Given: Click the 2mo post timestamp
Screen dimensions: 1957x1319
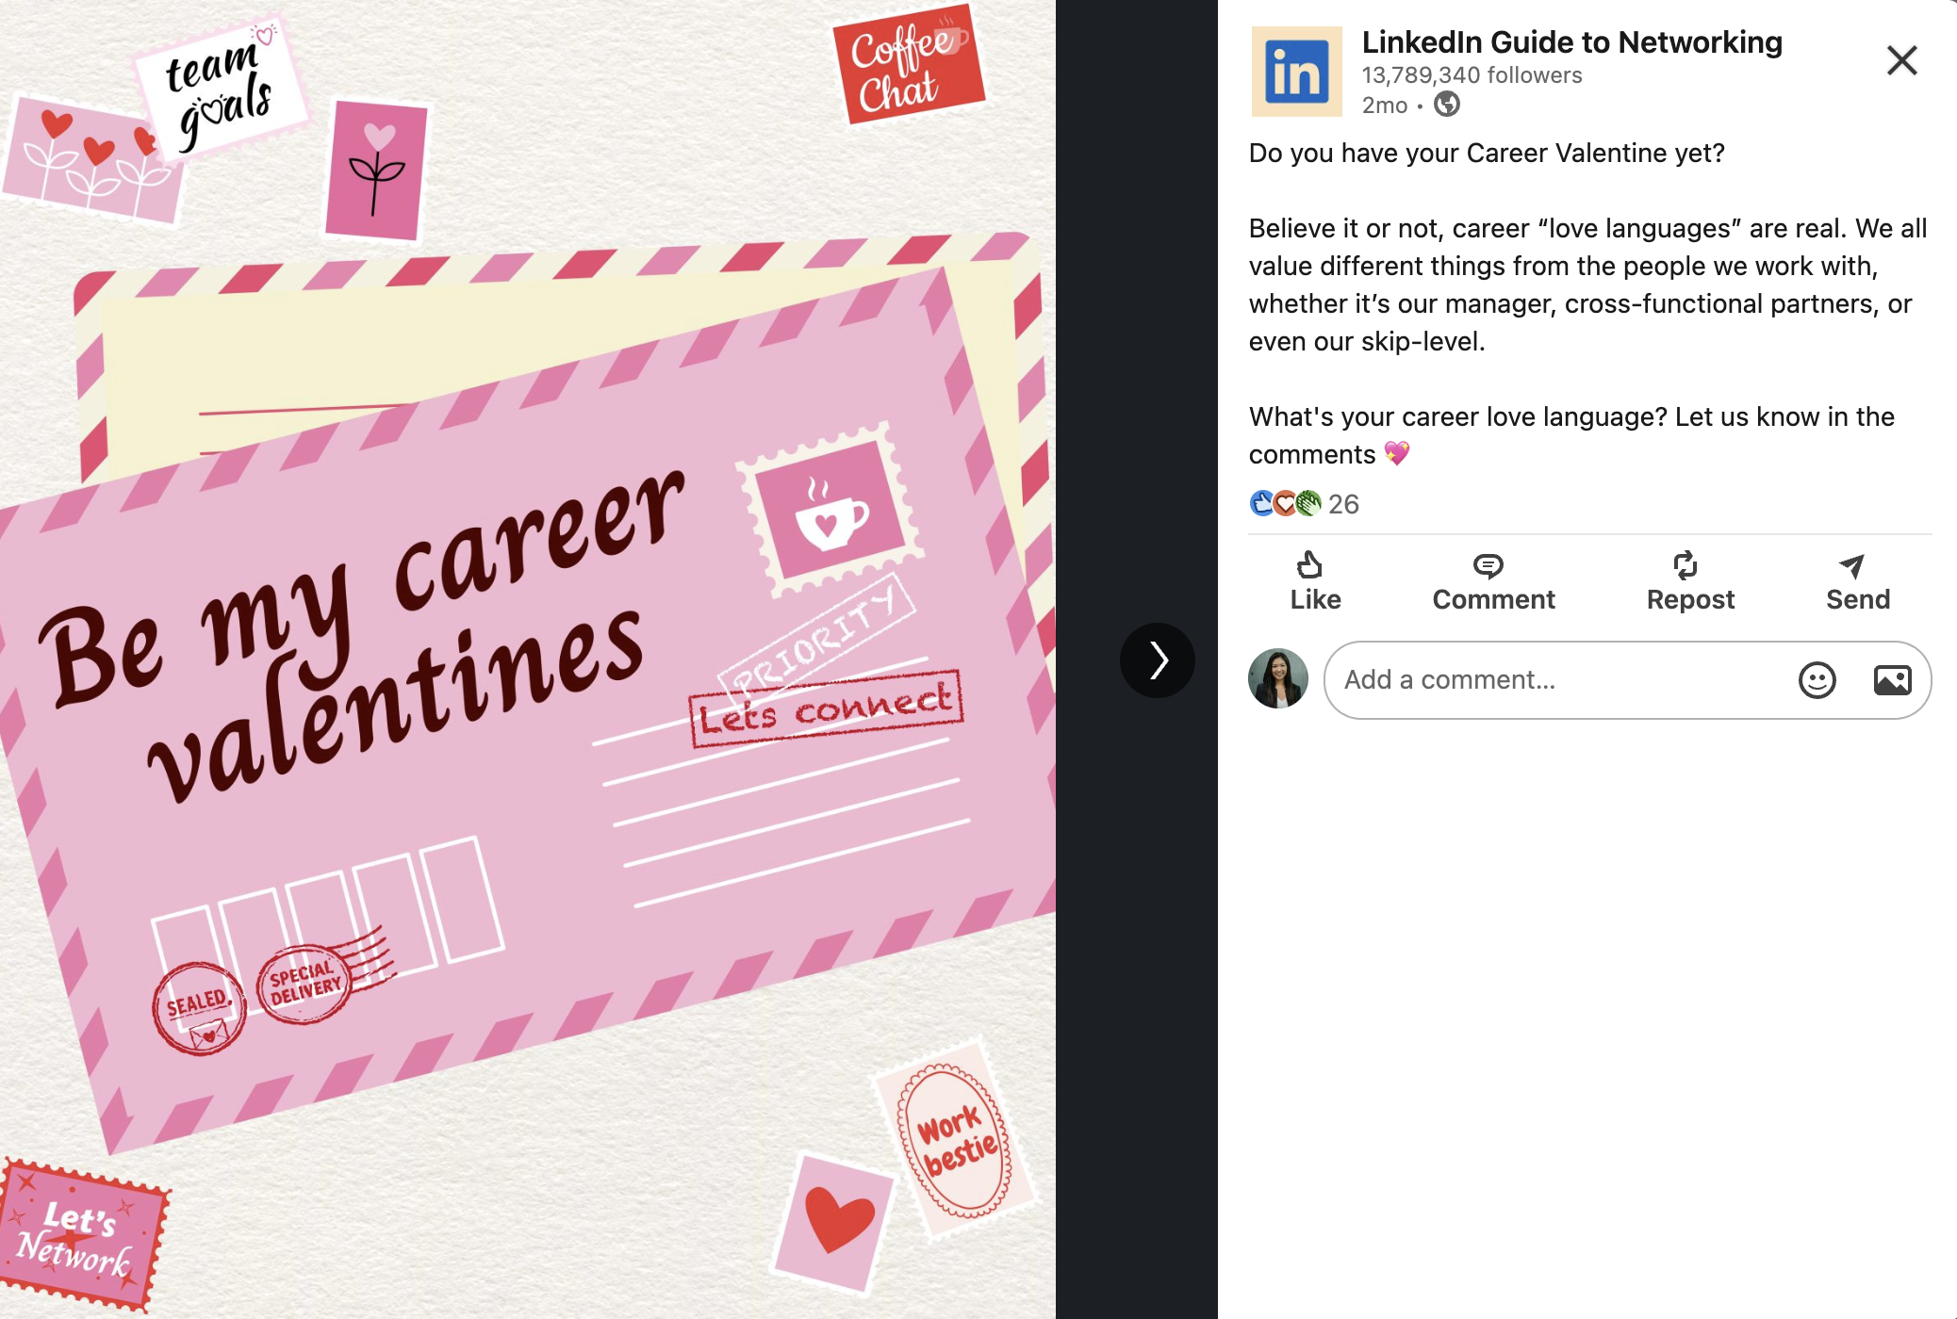Looking at the screenshot, I should tap(1384, 106).
